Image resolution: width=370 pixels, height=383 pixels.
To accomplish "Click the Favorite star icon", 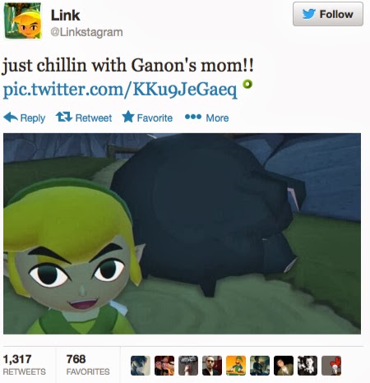I will tap(128, 117).
